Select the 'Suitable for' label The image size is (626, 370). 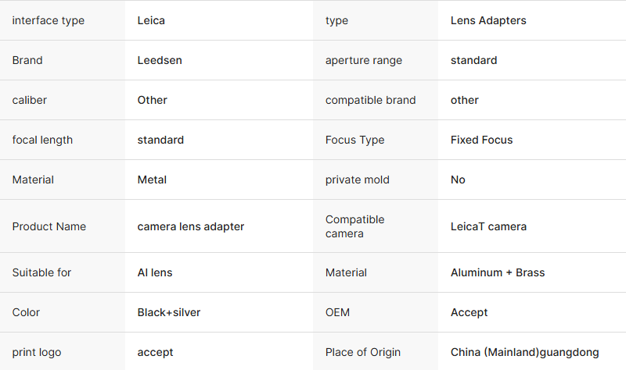(x=41, y=272)
